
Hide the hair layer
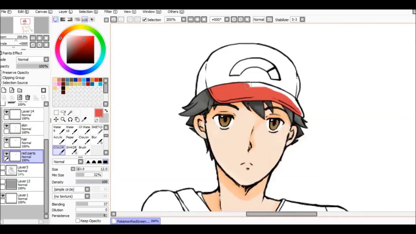(x=6, y=139)
